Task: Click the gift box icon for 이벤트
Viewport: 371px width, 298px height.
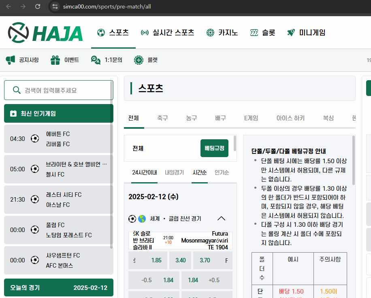Action: tap(55, 60)
